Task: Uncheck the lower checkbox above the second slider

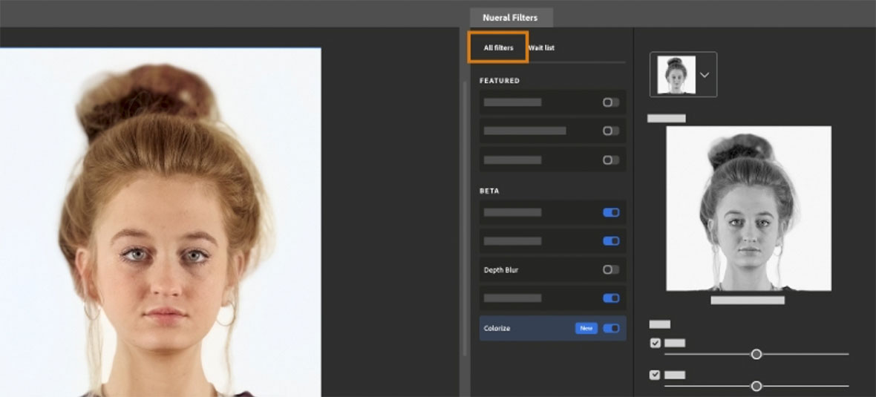Action: (x=655, y=375)
